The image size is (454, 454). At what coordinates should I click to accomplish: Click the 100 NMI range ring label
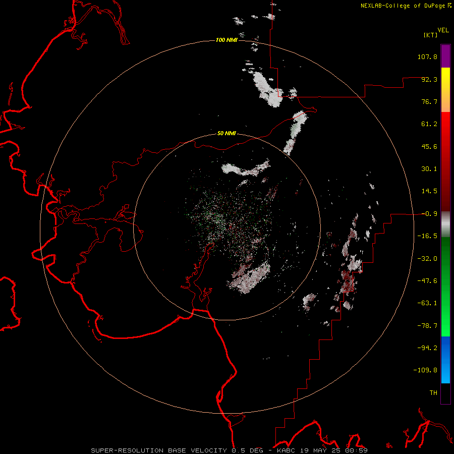click(226, 40)
